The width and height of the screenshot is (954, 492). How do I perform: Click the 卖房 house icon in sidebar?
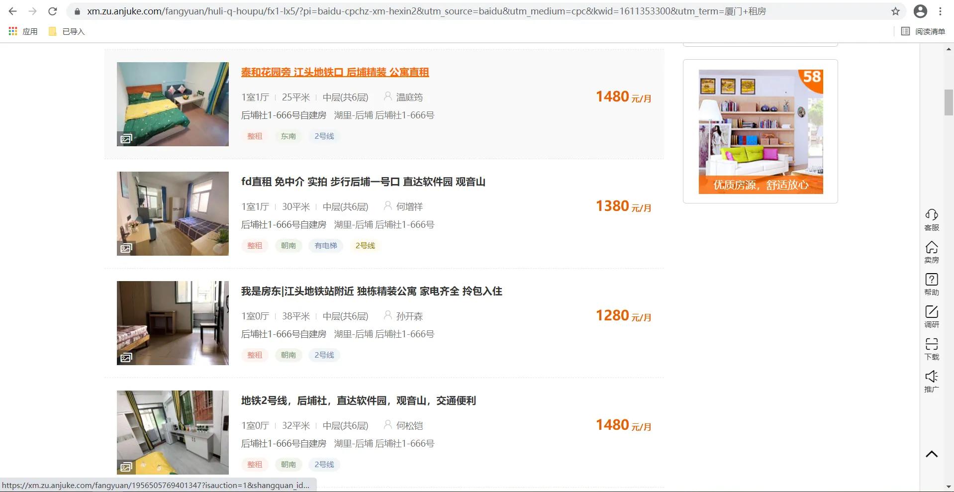(931, 252)
